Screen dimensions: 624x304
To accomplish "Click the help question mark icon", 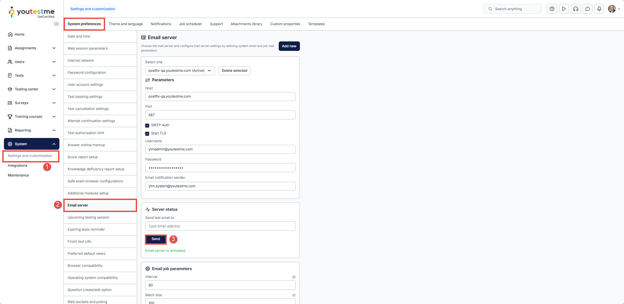I will pyautogui.click(x=552, y=9).
